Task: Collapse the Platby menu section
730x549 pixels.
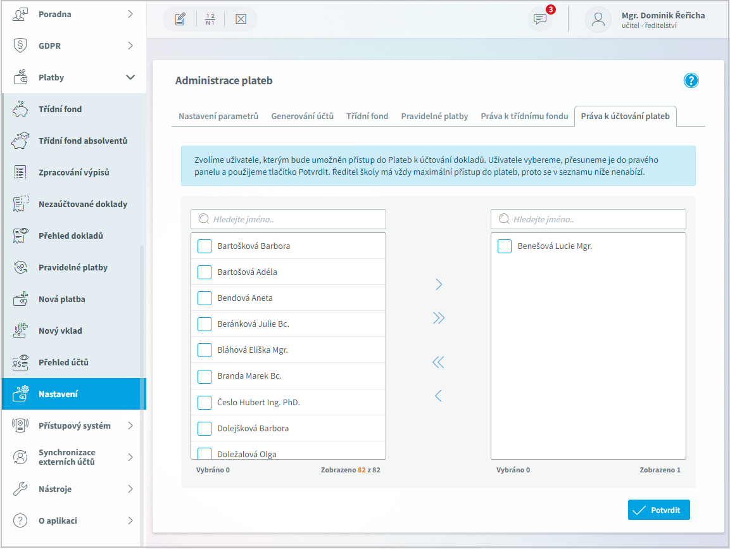Action: pos(130,77)
